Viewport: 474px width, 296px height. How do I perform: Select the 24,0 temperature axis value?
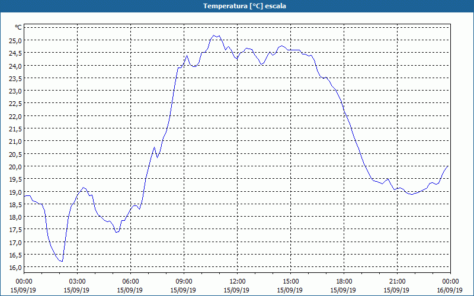pos(15,66)
